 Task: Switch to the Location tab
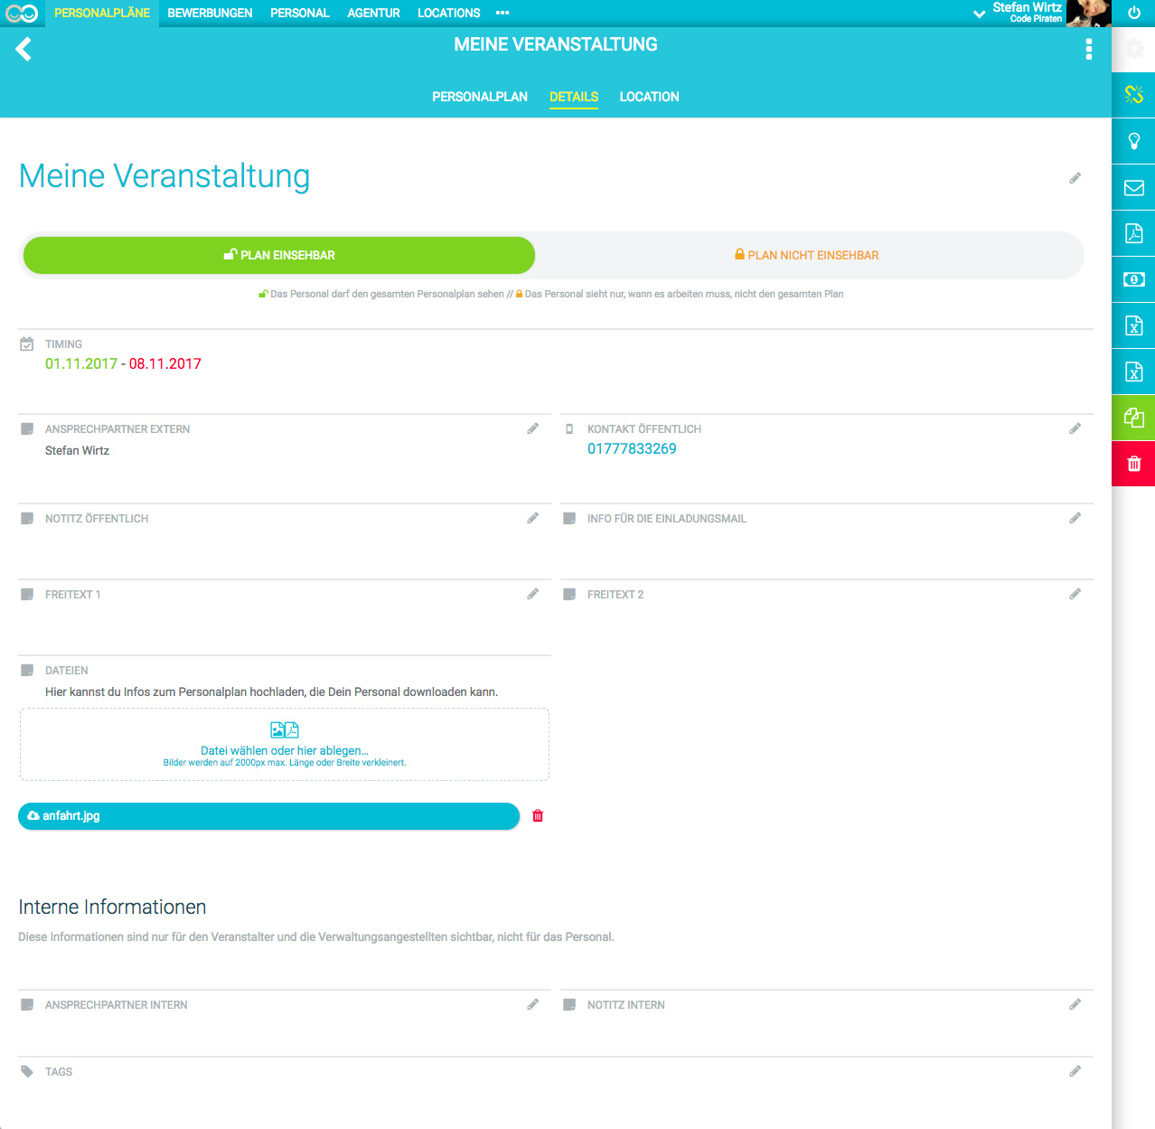(x=649, y=97)
